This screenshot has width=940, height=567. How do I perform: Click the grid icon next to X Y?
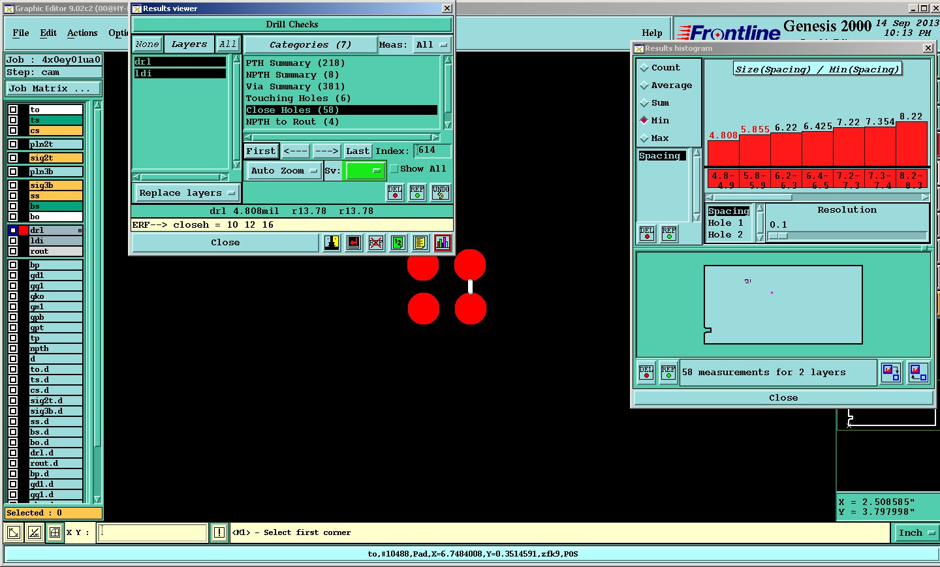(x=55, y=532)
